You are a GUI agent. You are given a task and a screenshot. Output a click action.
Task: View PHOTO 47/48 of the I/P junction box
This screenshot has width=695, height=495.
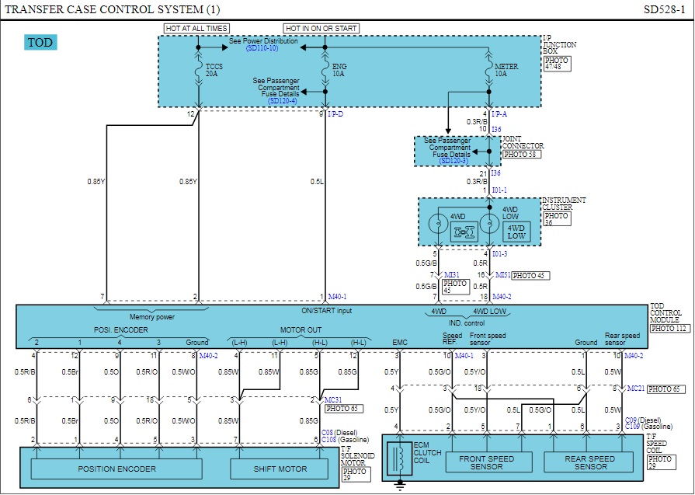tap(556, 64)
